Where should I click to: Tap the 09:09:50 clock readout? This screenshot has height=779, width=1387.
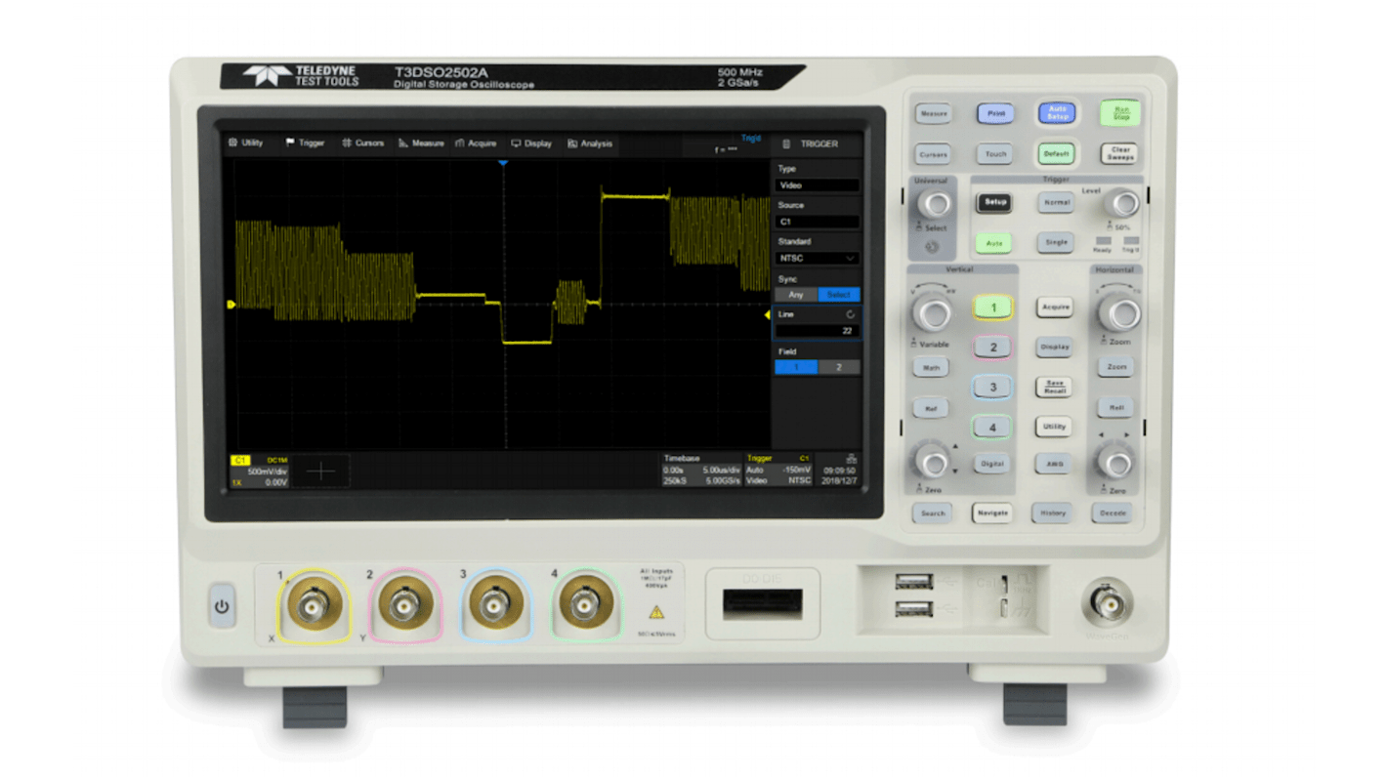point(839,471)
